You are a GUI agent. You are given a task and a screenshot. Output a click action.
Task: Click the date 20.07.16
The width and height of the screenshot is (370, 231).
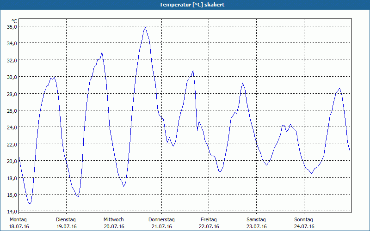tap(114, 226)
